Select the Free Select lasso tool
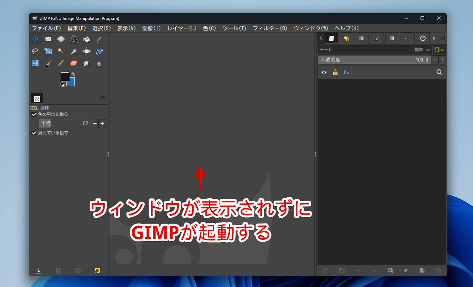Screen dimensions: 473x287 click(x=35, y=51)
